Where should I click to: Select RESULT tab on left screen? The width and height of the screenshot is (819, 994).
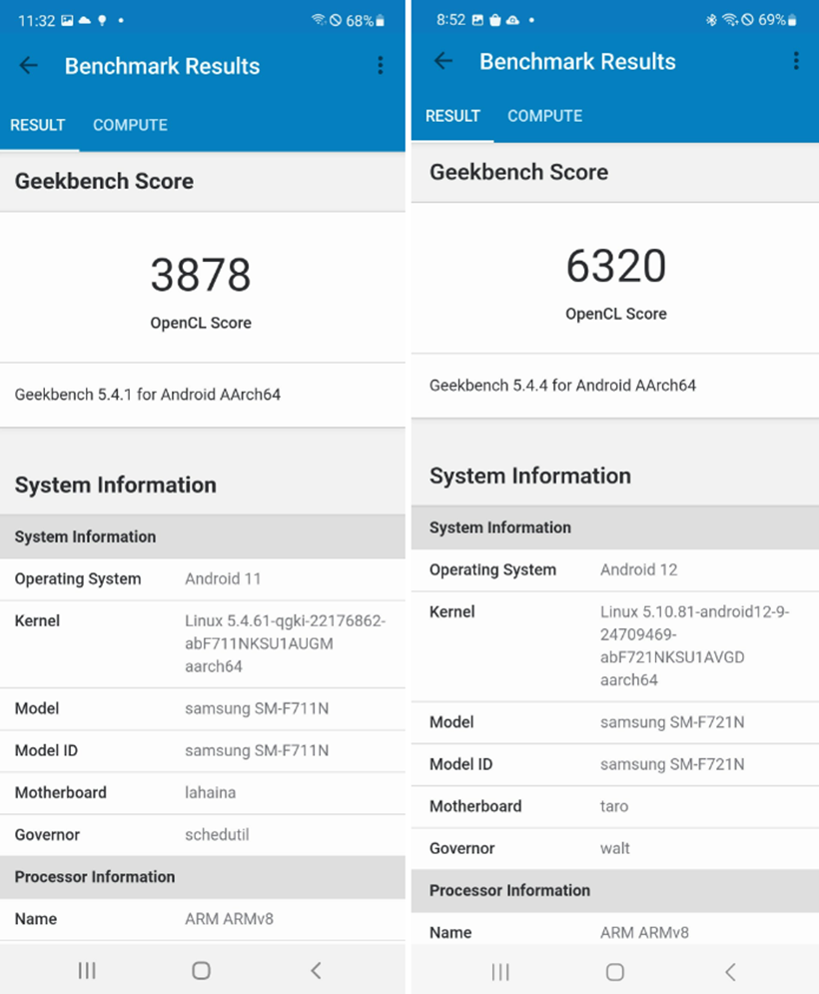pos(37,125)
